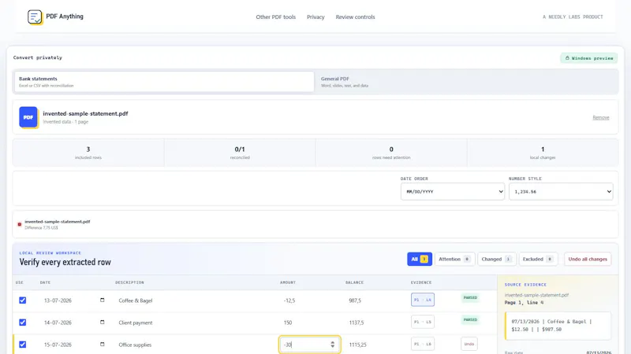Toggle Use checkbox for Office supplies
The width and height of the screenshot is (631, 354).
(x=23, y=345)
